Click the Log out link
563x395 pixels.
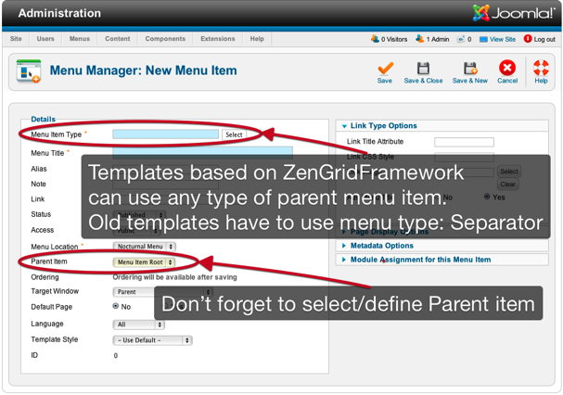pyautogui.click(x=544, y=40)
